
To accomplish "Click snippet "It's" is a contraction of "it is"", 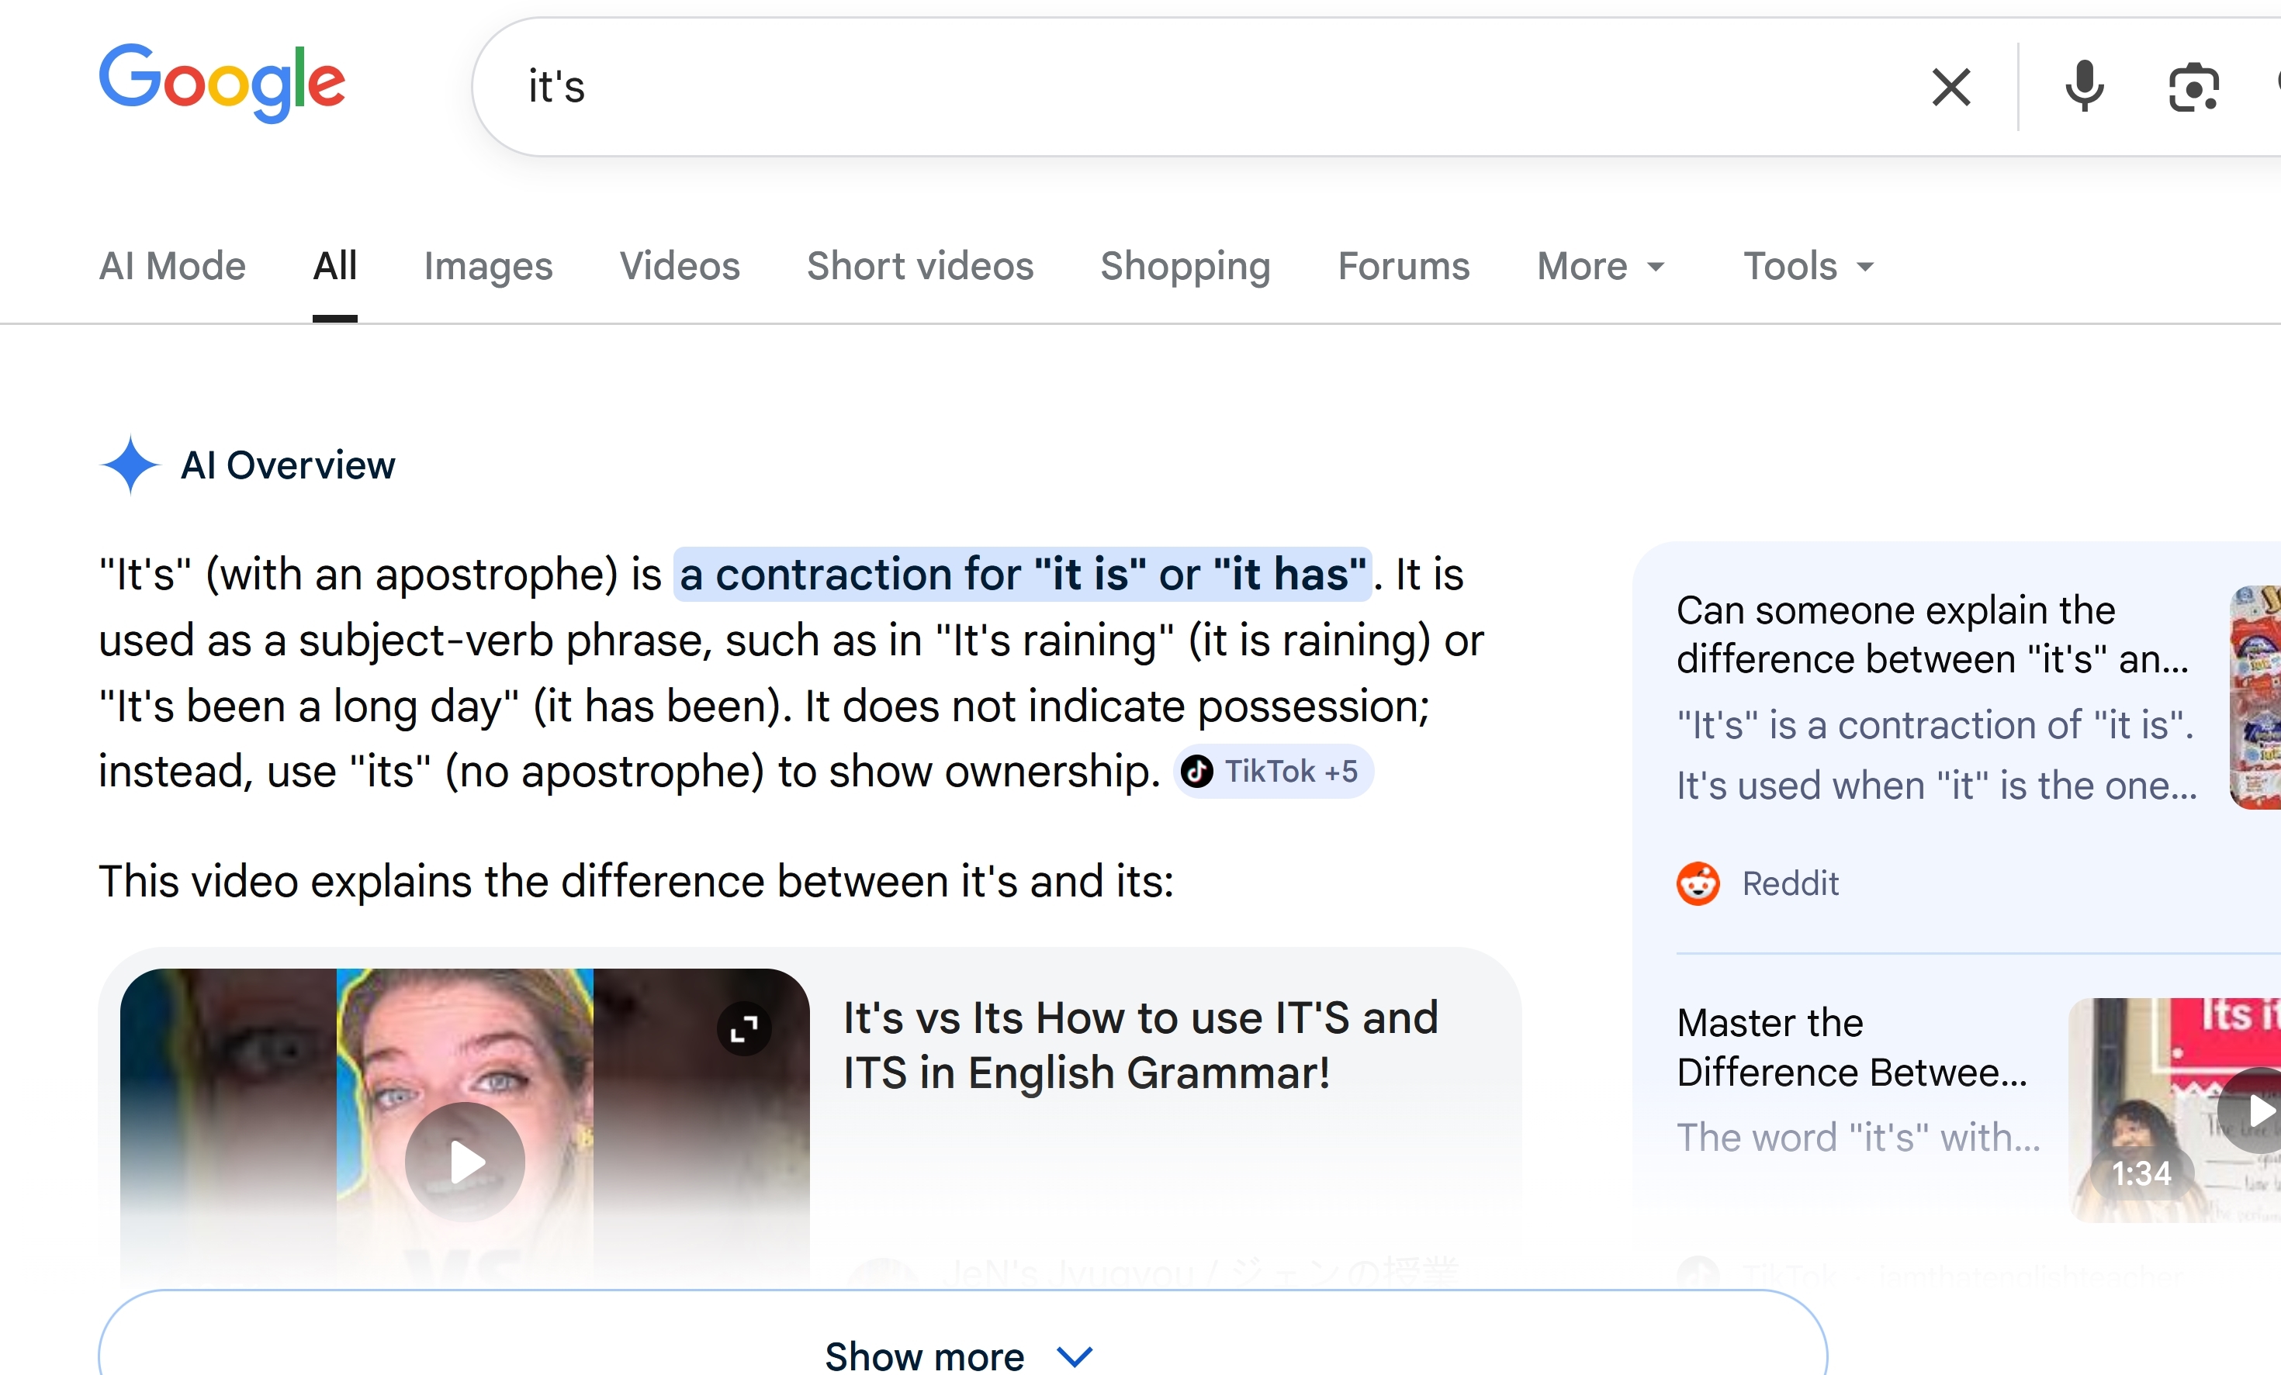I will (1935, 725).
